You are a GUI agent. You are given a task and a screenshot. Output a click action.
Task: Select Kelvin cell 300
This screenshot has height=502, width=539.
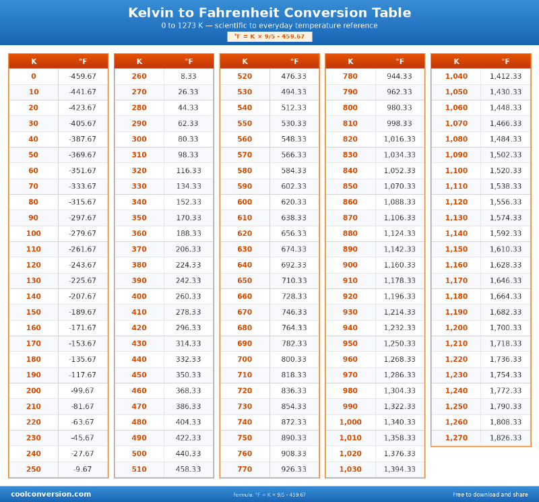pos(139,139)
